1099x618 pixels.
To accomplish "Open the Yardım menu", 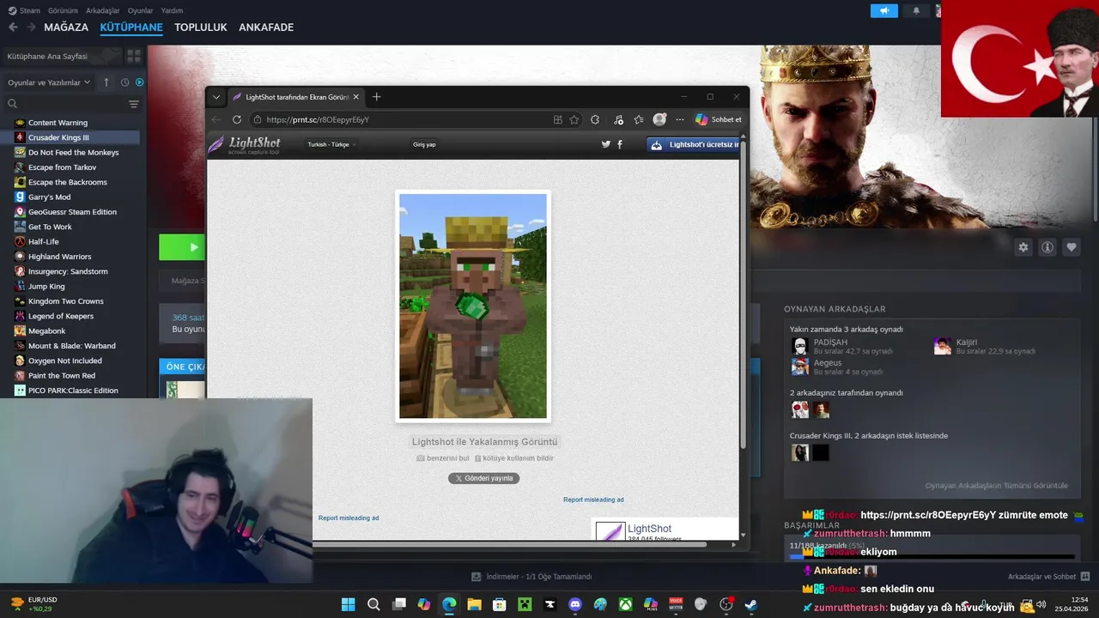I will pyautogui.click(x=172, y=10).
